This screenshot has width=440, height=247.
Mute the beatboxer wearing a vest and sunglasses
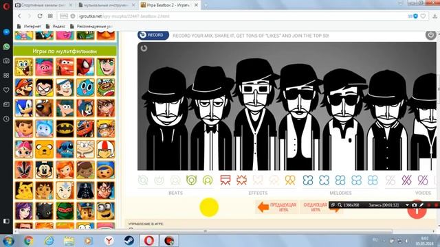300,117
